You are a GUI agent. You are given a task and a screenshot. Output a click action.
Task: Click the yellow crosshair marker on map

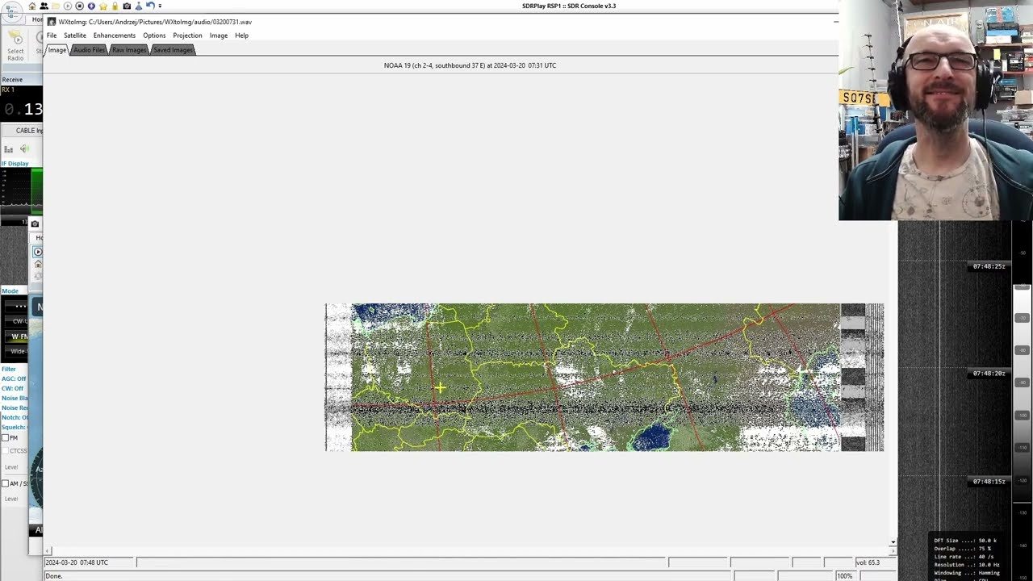pyautogui.click(x=440, y=388)
